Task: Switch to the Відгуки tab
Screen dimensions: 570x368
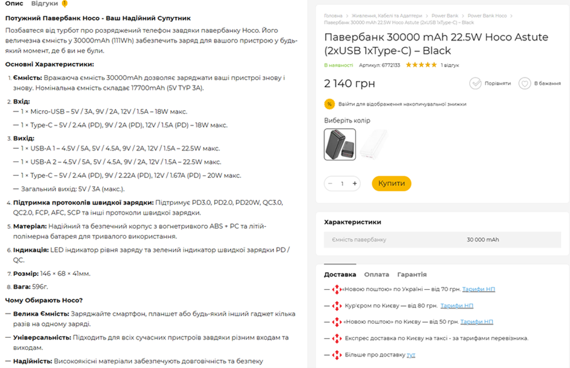Action: 44,4
